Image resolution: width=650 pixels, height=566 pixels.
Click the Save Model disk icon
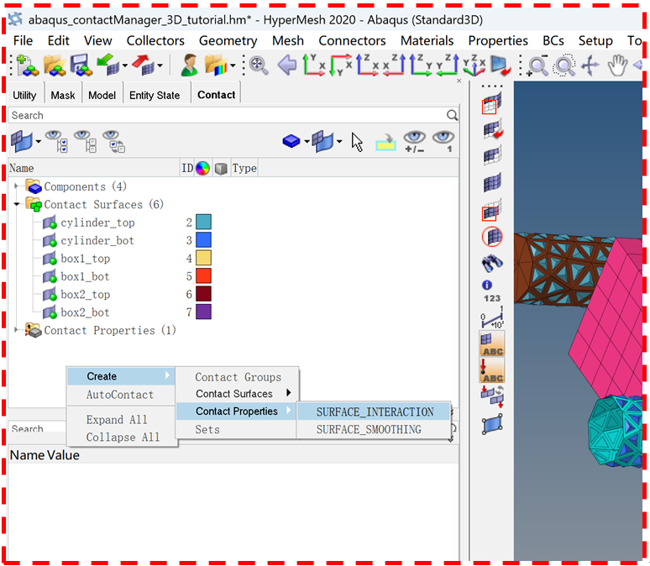tap(81, 66)
